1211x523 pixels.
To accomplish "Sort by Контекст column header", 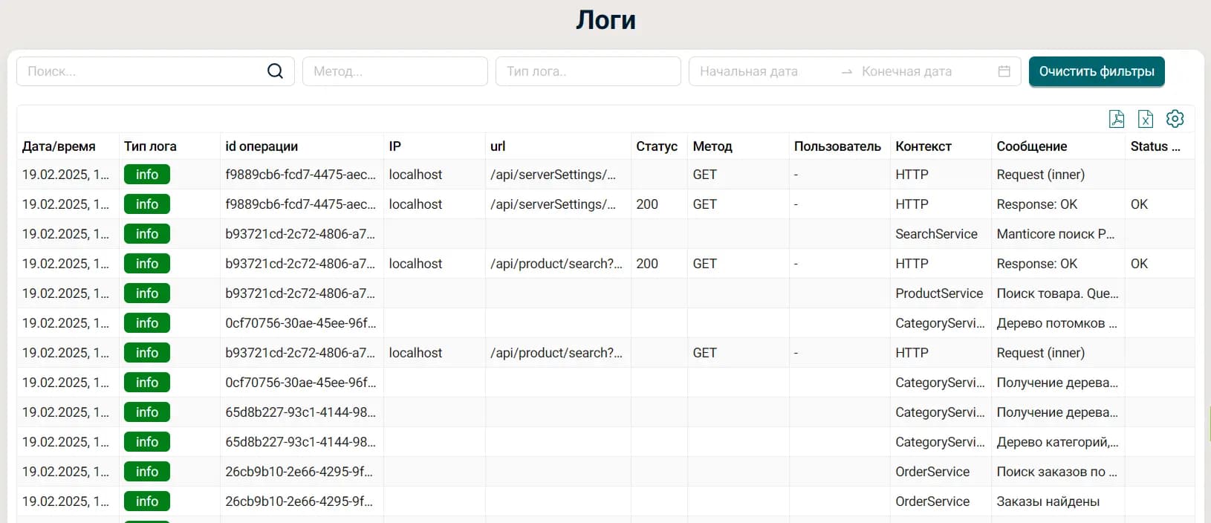I will point(923,146).
